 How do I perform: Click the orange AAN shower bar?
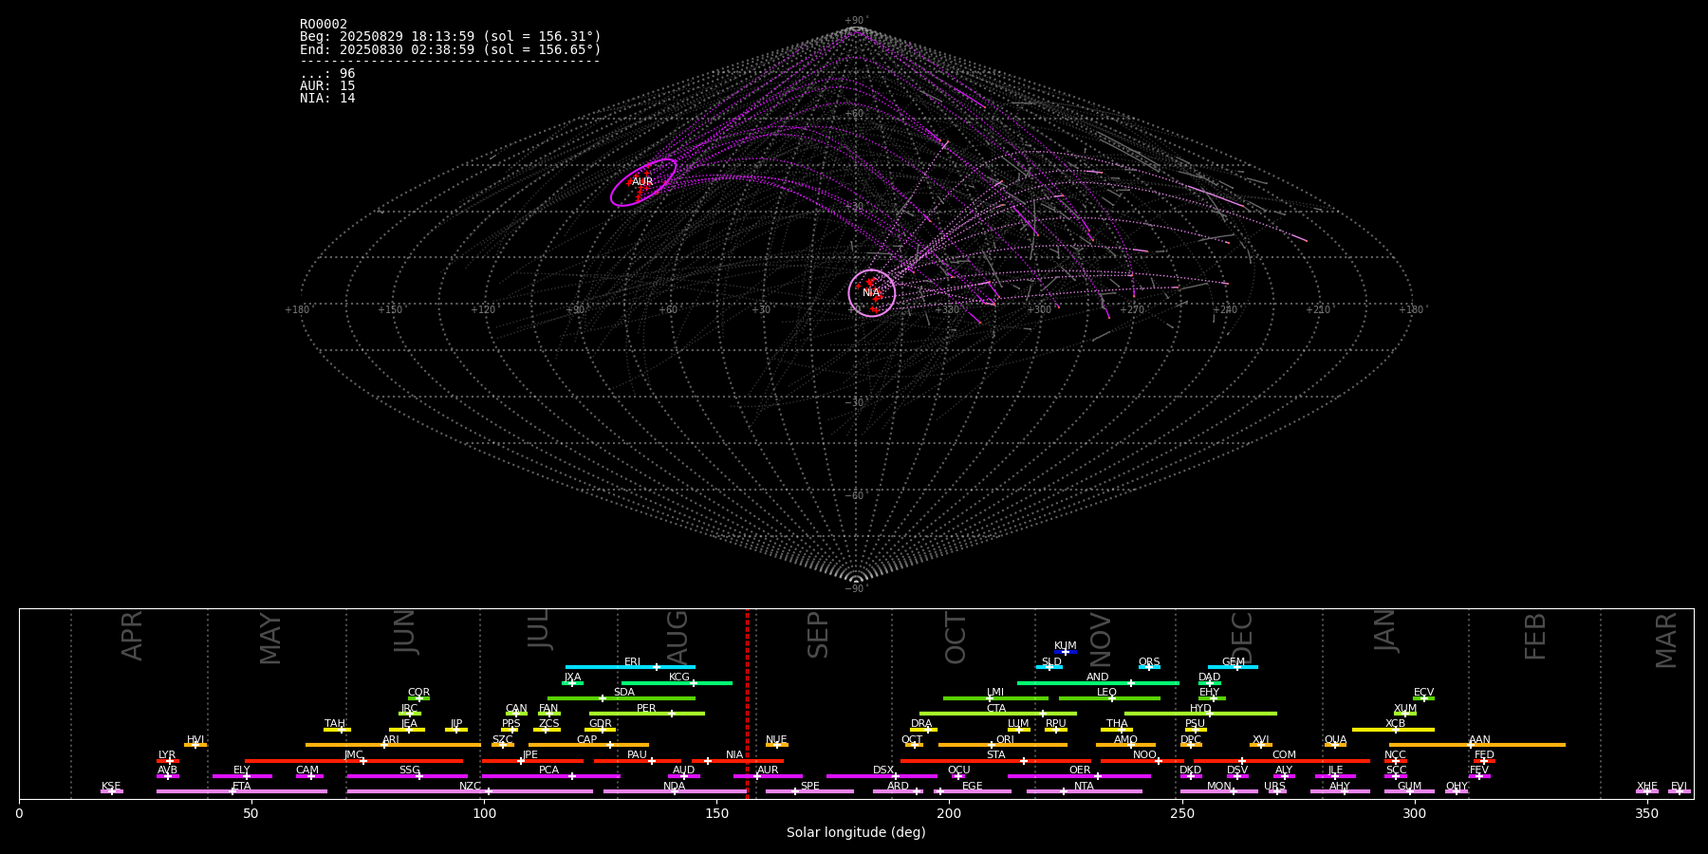[1476, 745]
